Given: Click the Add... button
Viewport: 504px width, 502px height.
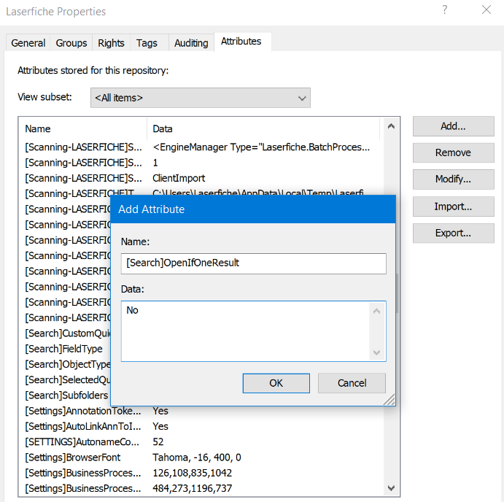Looking at the screenshot, I should click(x=453, y=126).
